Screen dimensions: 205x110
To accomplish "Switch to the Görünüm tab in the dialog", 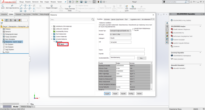I will [x=107, y=19].
